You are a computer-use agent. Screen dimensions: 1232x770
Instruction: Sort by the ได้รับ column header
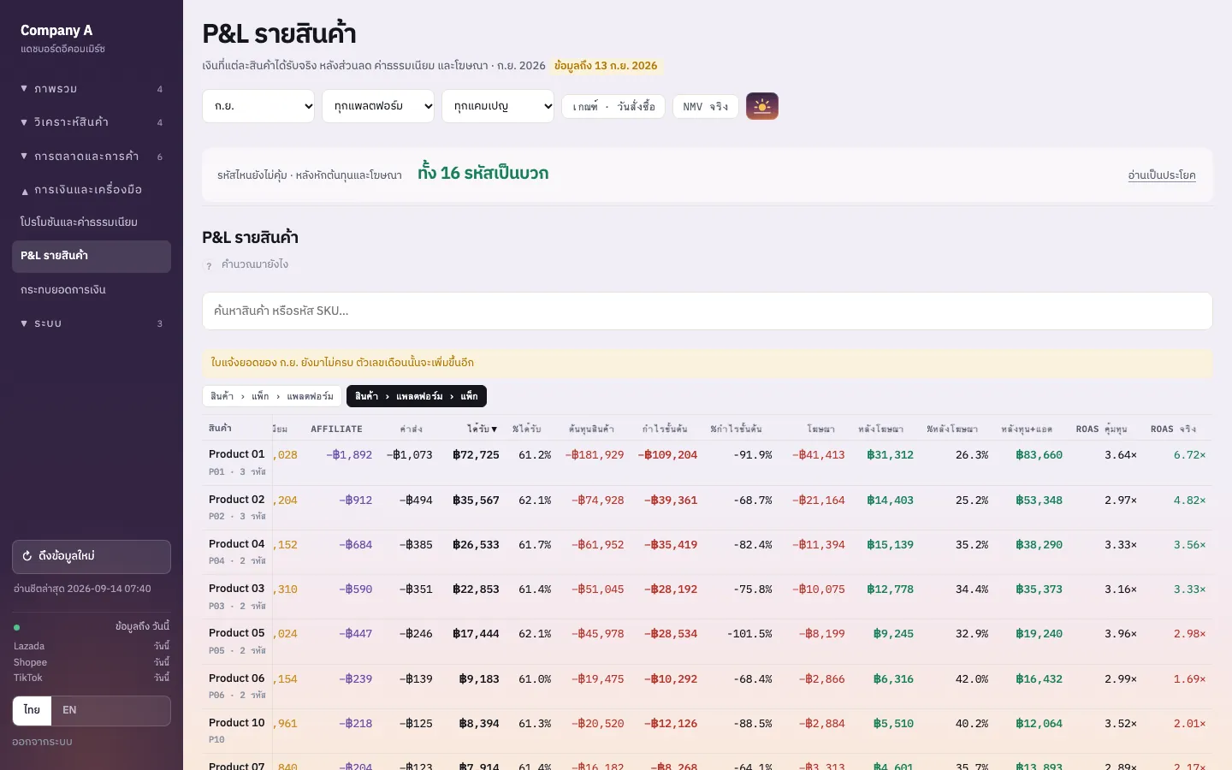[483, 429]
